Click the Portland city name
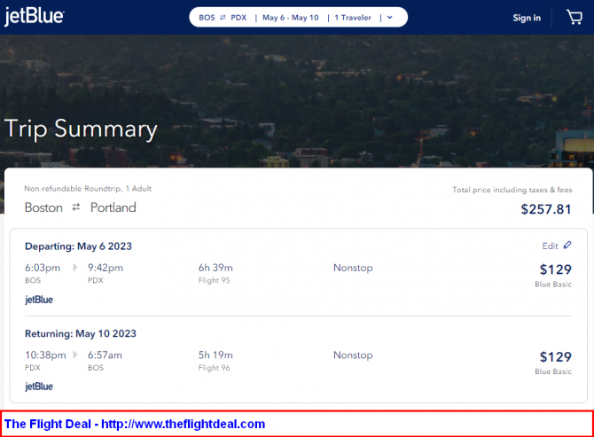Screen dimensions: 594x437 tap(113, 207)
